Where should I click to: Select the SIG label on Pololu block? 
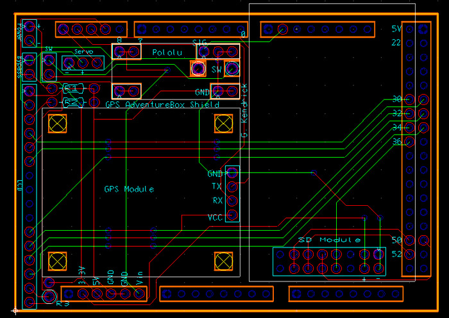point(199,43)
